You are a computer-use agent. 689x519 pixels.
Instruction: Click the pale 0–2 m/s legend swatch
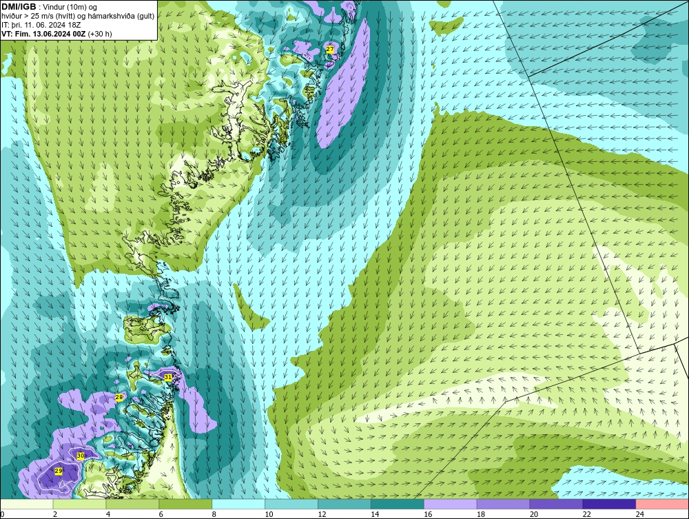click(x=26, y=504)
